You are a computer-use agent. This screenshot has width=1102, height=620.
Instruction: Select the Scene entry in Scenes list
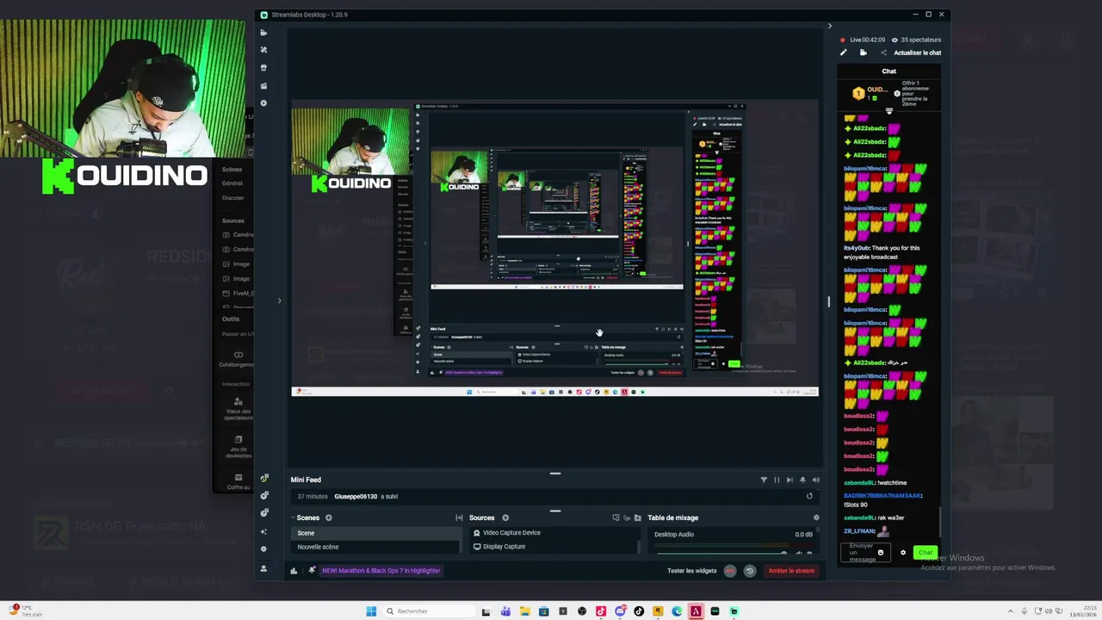click(377, 533)
